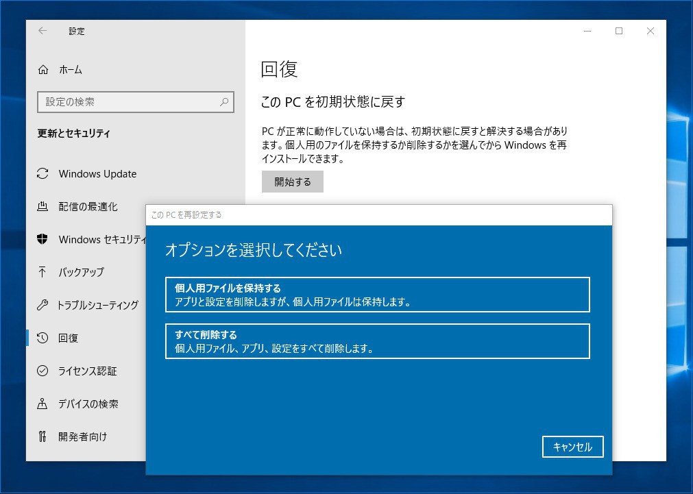The height and width of the screenshot is (494, 693).
Task: Choose すべて削除する option
Action: tap(378, 341)
